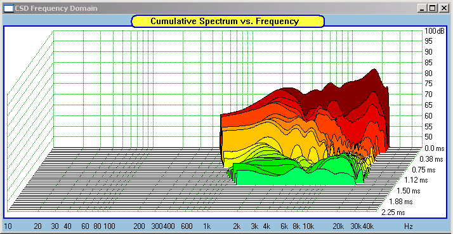Click the 3k frequency axis label
This screenshot has width=453, height=234.
[254, 226]
